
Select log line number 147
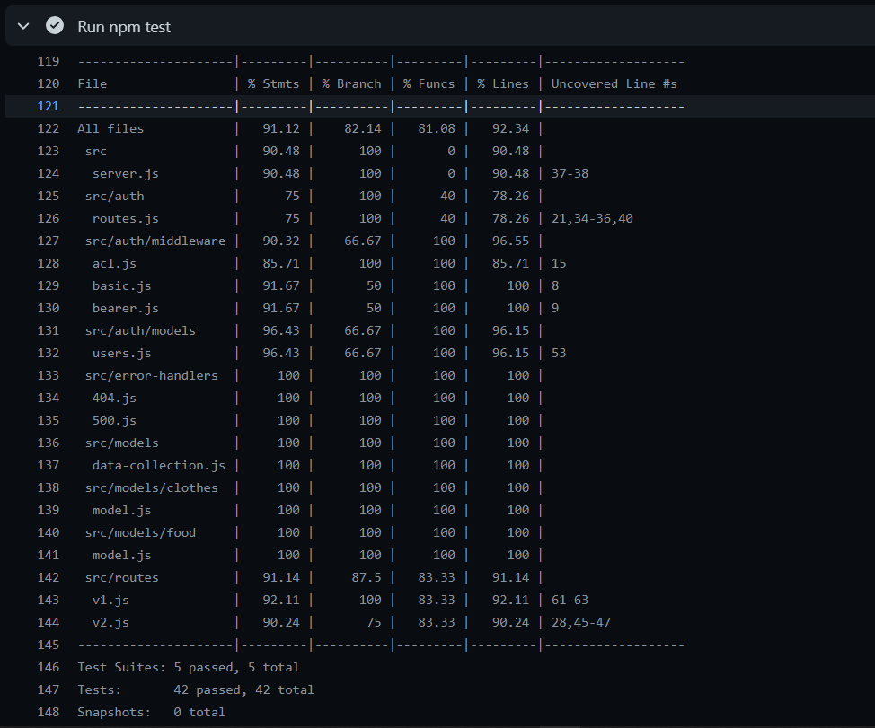pos(49,689)
